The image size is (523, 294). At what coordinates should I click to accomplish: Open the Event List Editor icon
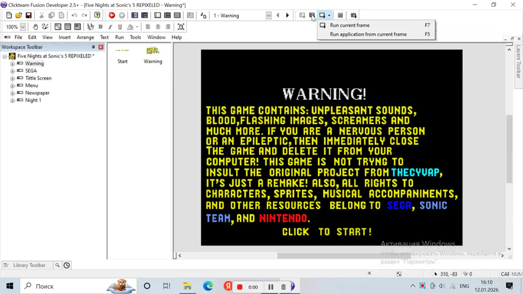177,15
